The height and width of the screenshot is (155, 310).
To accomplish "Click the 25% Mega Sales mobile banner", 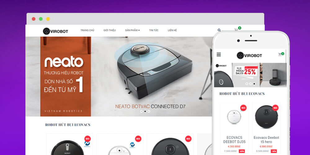I will (x=246, y=75).
